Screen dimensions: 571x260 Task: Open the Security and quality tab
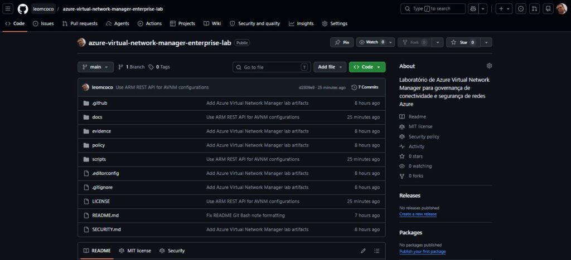click(254, 23)
